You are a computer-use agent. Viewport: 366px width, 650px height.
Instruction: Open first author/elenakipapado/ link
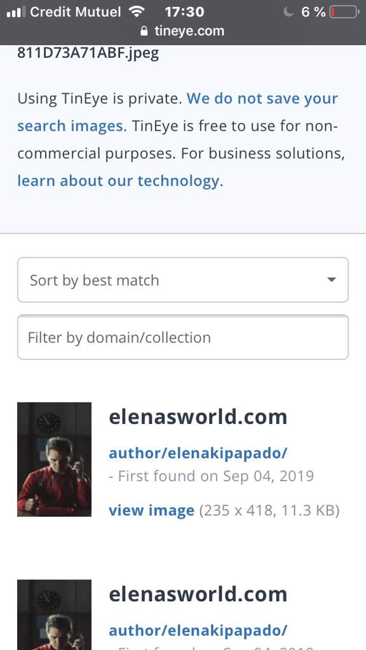click(x=198, y=453)
